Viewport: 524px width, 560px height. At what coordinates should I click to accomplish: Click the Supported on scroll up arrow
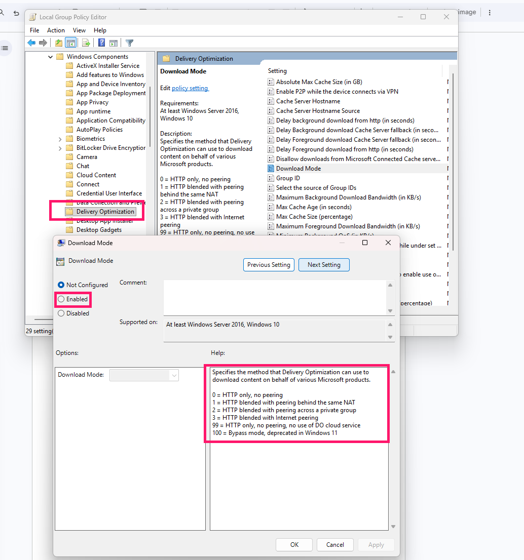click(x=390, y=324)
